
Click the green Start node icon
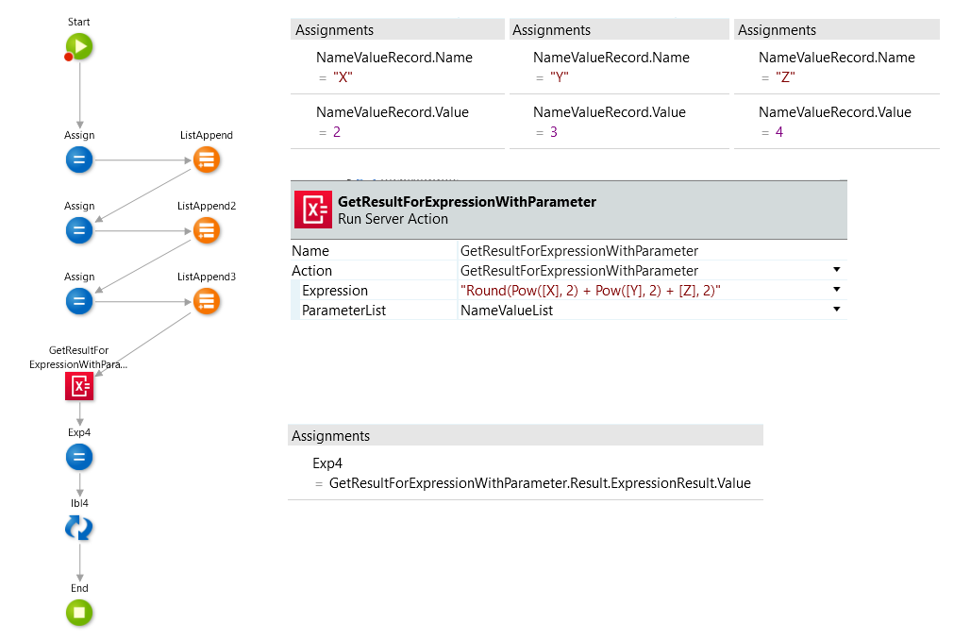coord(79,47)
